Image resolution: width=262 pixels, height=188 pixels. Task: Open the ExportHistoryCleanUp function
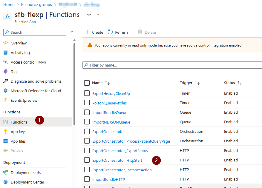pos(111,93)
